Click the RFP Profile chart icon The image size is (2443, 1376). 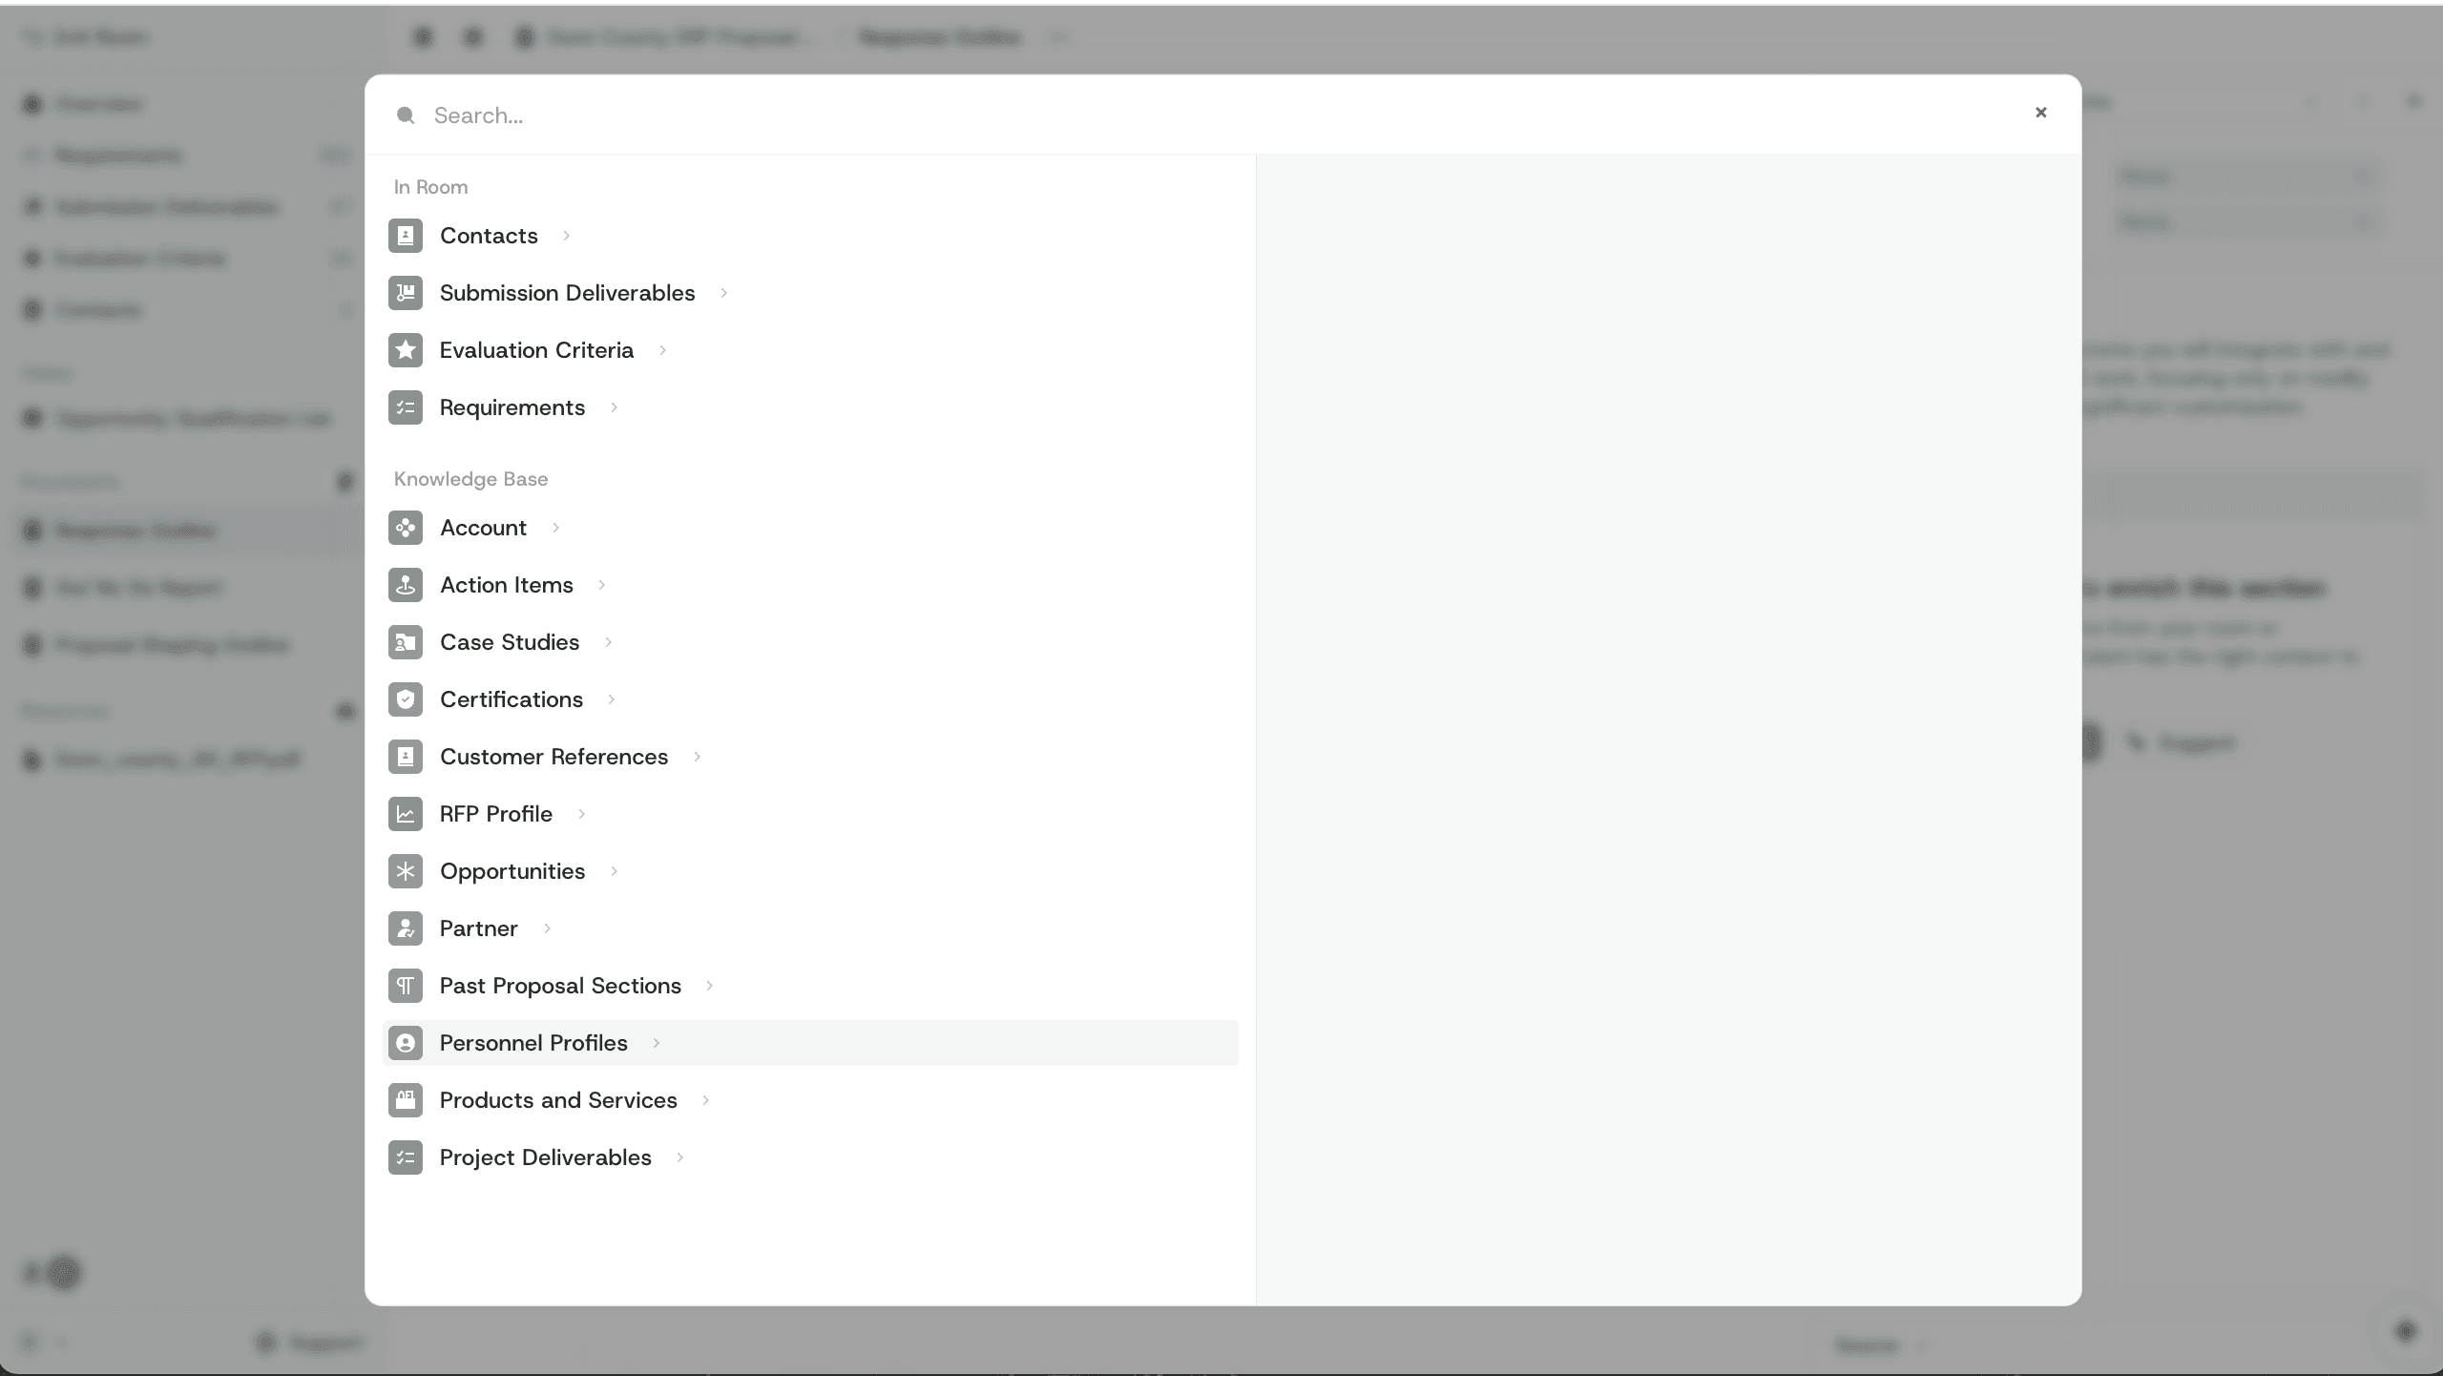click(x=406, y=814)
